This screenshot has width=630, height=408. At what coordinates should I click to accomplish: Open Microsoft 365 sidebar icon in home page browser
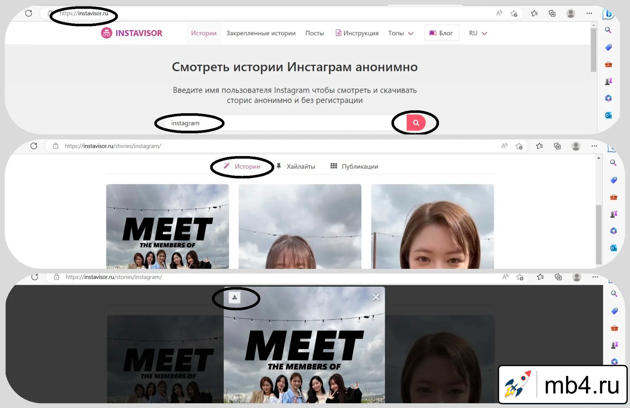click(x=608, y=98)
